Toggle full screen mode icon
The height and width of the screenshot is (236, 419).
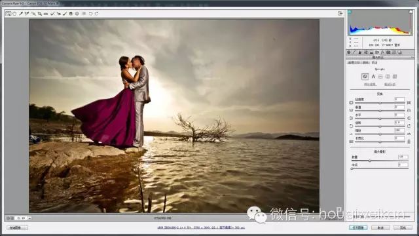340,13
